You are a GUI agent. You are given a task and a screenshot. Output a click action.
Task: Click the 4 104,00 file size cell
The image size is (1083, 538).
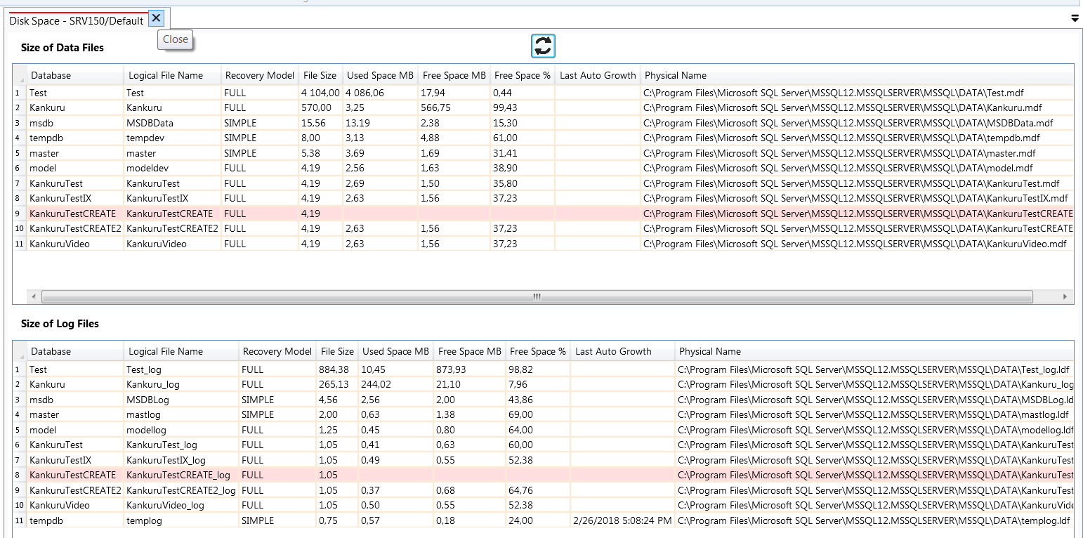tap(320, 93)
